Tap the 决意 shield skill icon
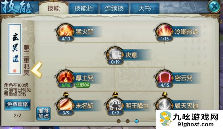This screenshot has width=223, height=129. point(115,54)
